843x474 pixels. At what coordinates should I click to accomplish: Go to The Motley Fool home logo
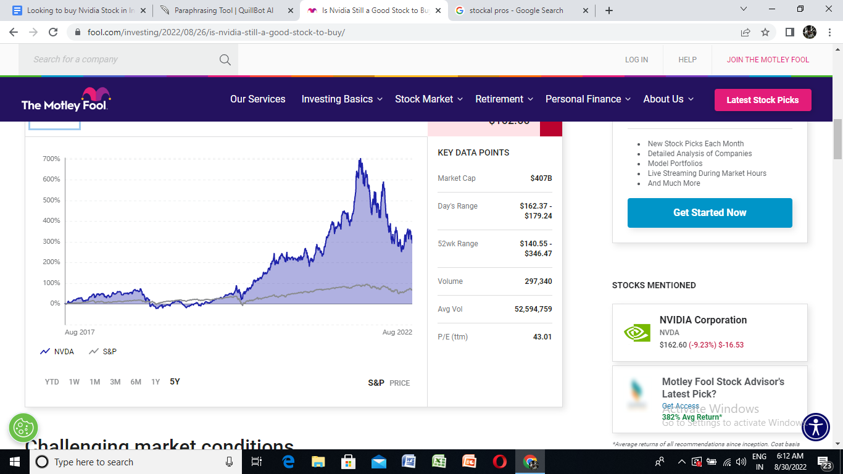coord(66,99)
